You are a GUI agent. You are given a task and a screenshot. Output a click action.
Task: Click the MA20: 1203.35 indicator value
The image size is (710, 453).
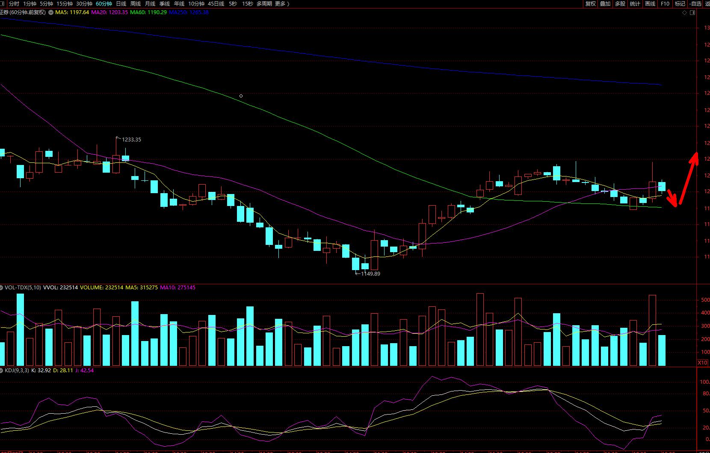[109, 12]
